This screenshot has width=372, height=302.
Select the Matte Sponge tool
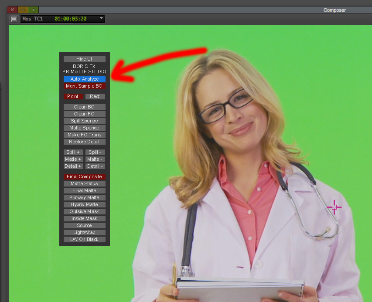point(84,128)
